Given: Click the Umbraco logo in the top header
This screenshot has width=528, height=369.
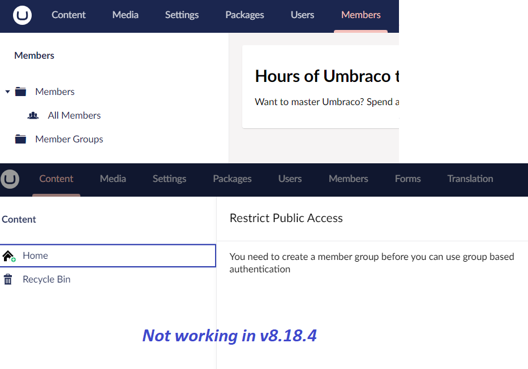Looking at the screenshot, I should [22, 15].
